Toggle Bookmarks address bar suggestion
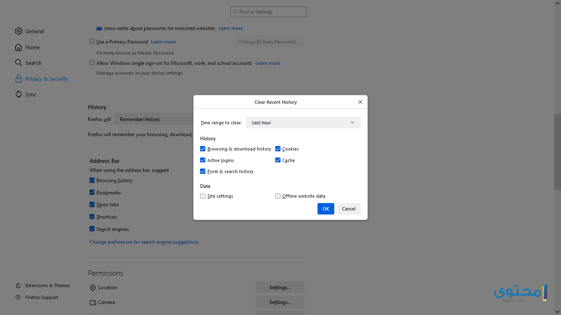The height and width of the screenshot is (315, 561). pos(92,192)
